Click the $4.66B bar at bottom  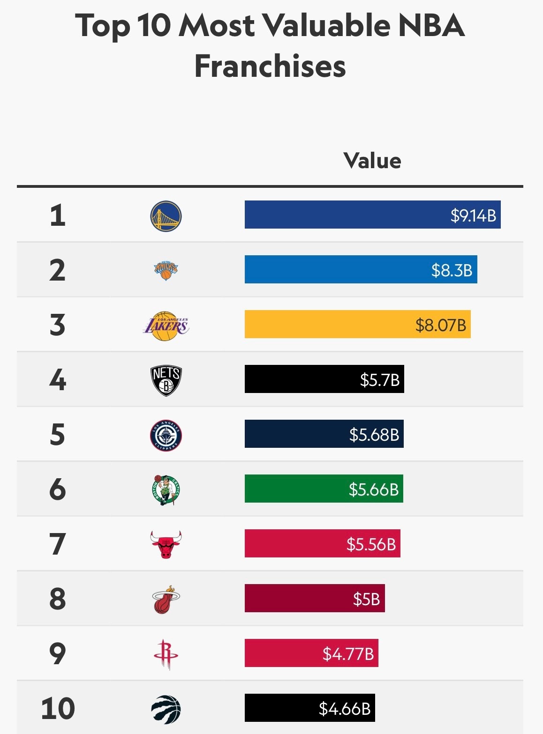coord(310,708)
